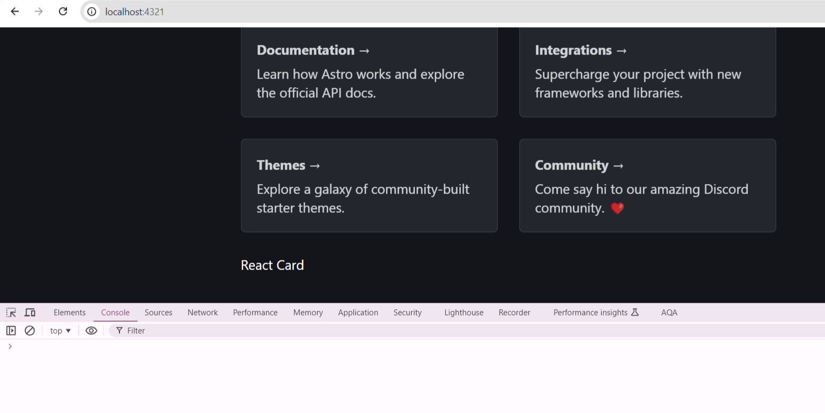Open the 'top' frame context dropdown

point(59,330)
